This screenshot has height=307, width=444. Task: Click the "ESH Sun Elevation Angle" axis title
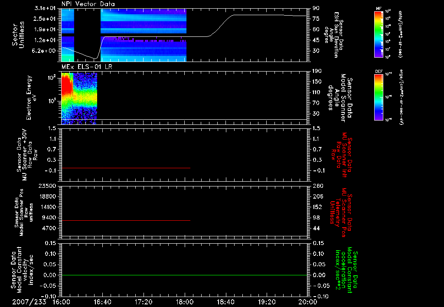[x=333, y=35]
